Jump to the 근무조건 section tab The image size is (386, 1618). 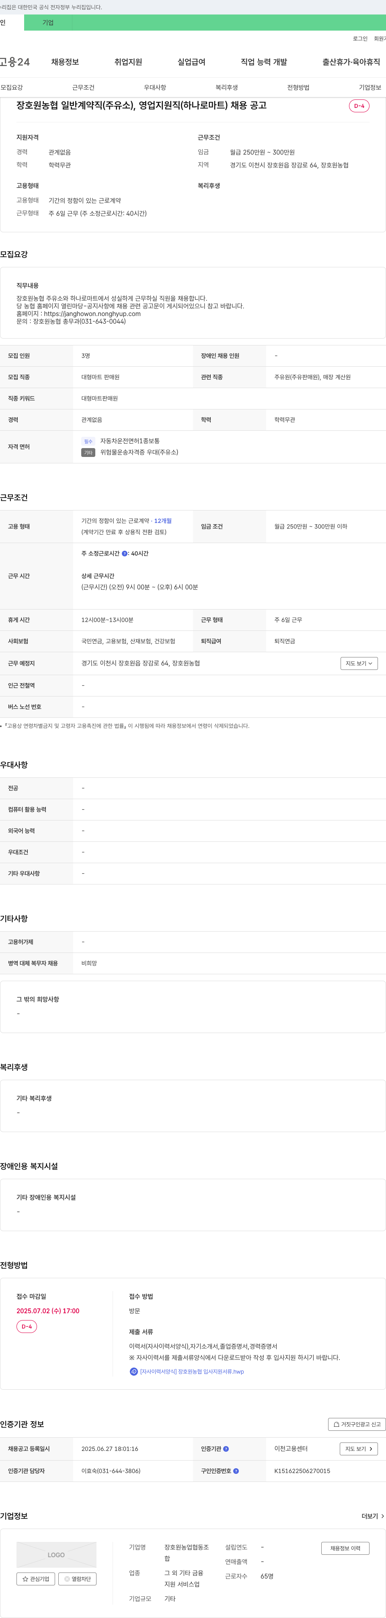[x=83, y=87]
